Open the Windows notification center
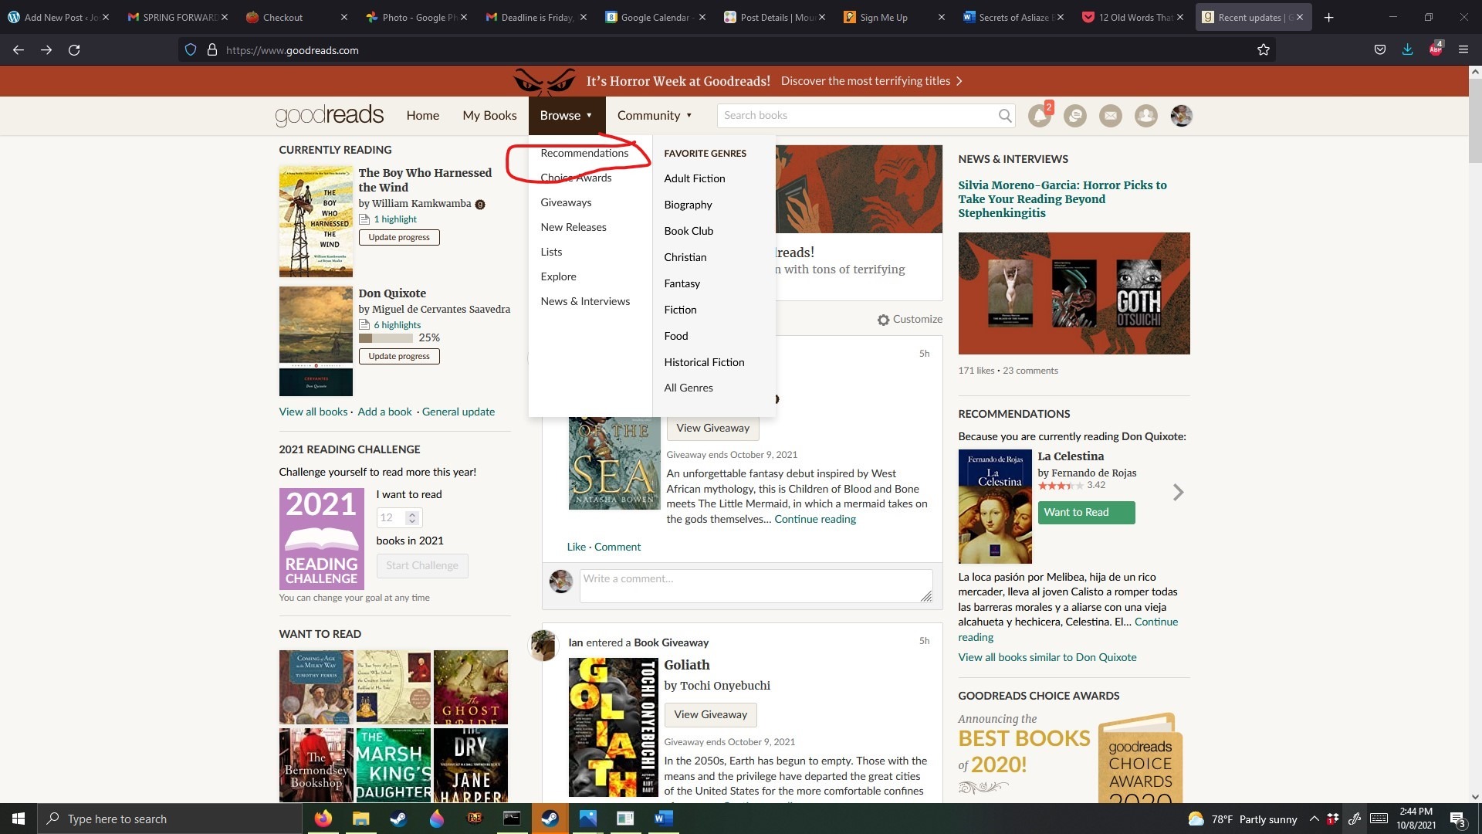Screen dimensions: 1482x834 coord(1457,819)
